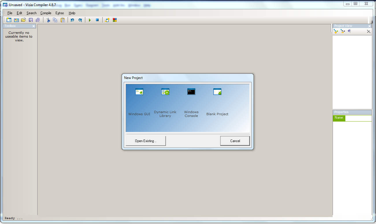
Task: Click the Save All toolbar icon
Action: pos(38,20)
